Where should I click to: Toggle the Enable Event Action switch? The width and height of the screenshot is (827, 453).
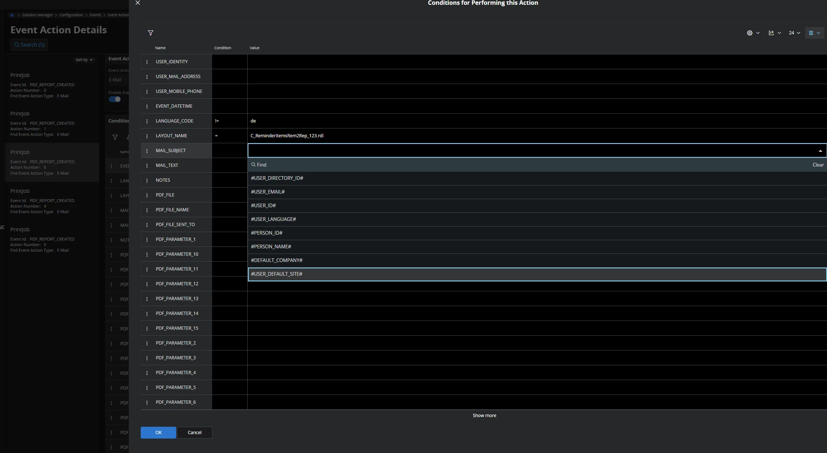pyautogui.click(x=115, y=99)
